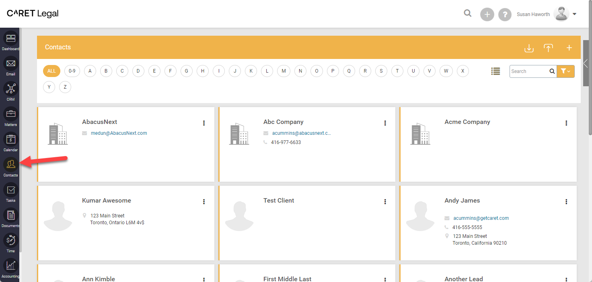The height and width of the screenshot is (282, 592).
Task: Filter contacts by letter Z
Action: click(65, 87)
